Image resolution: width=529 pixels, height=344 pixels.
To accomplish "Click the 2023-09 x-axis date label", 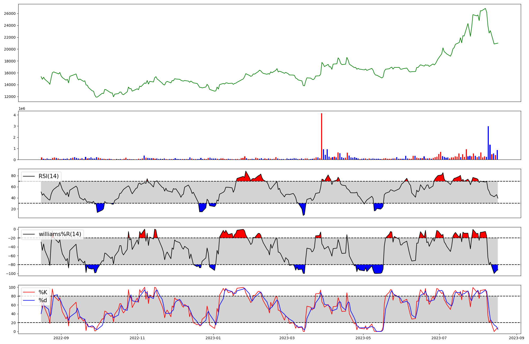I will point(516,338).
